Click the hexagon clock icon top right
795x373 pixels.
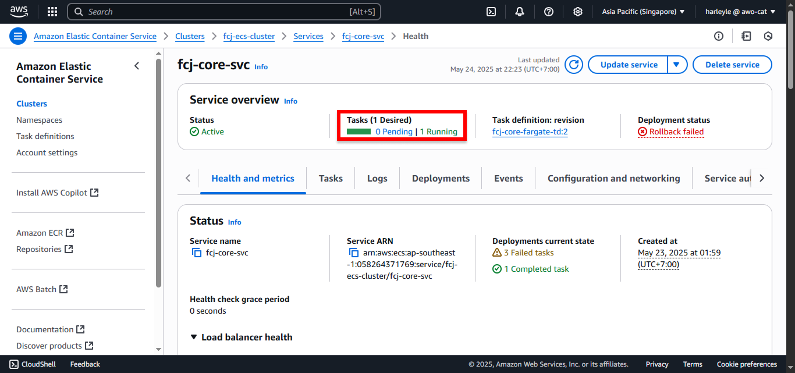[768, 36]
